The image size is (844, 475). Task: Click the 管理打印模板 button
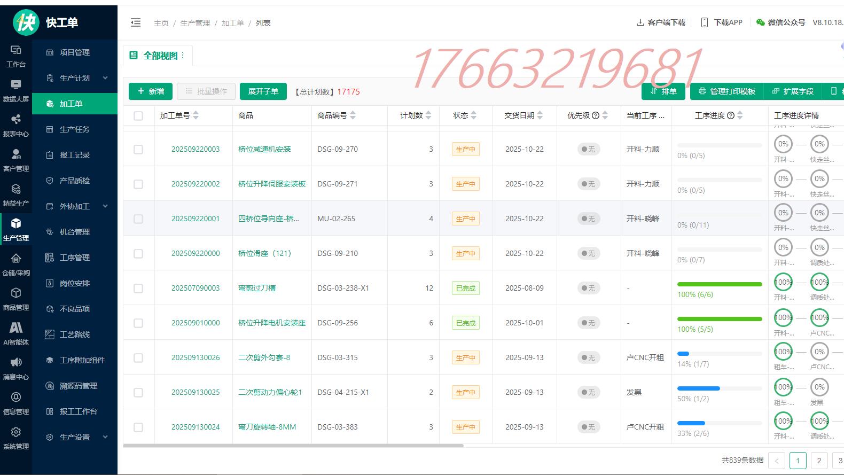727,91
